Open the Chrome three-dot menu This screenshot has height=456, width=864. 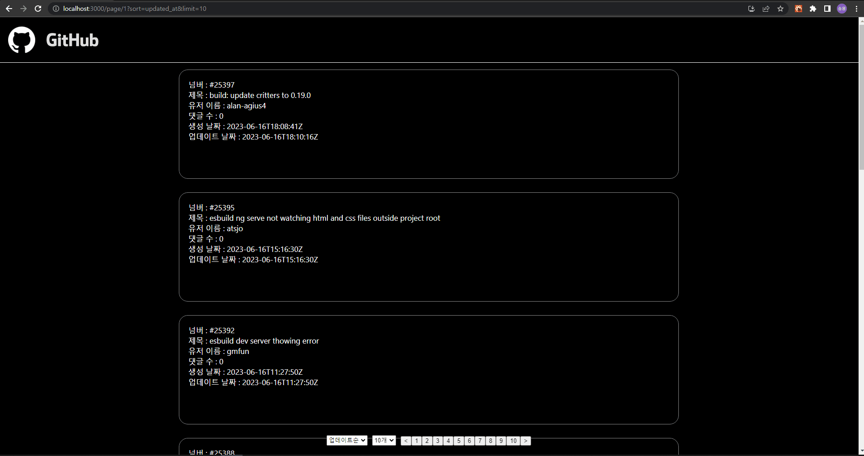pos(856,9)
